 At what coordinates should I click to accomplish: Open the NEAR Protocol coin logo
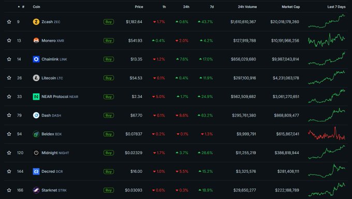(x=36, y=97)
